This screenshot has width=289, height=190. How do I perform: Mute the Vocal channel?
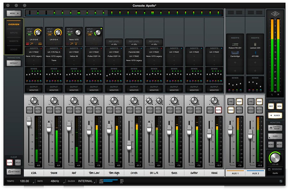[x=218, y=110]
